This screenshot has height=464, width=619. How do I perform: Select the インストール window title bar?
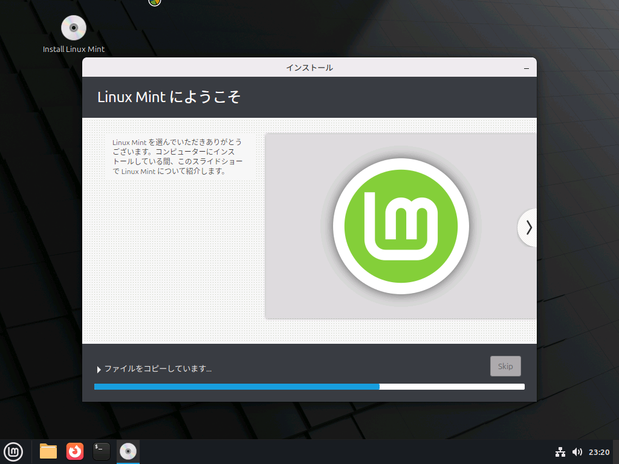coord(309,68)
